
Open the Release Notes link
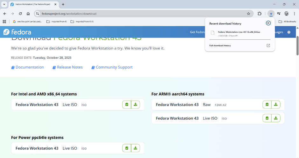tap(70, 67)
